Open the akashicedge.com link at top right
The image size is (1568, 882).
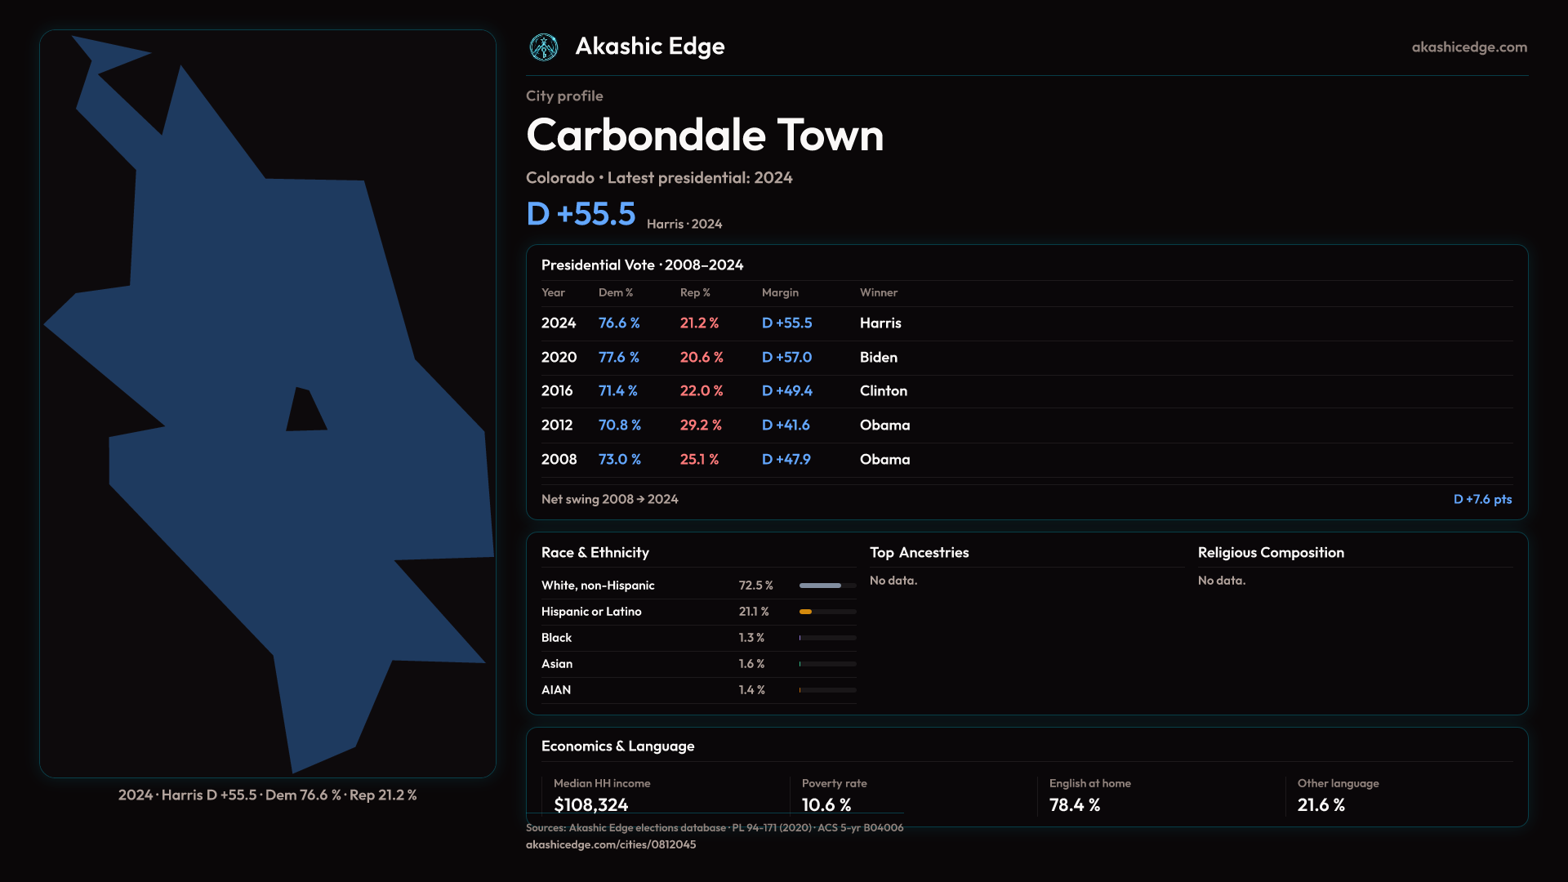tap(1468, 47)
